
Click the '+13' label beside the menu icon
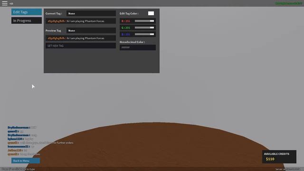click(11, 4)
